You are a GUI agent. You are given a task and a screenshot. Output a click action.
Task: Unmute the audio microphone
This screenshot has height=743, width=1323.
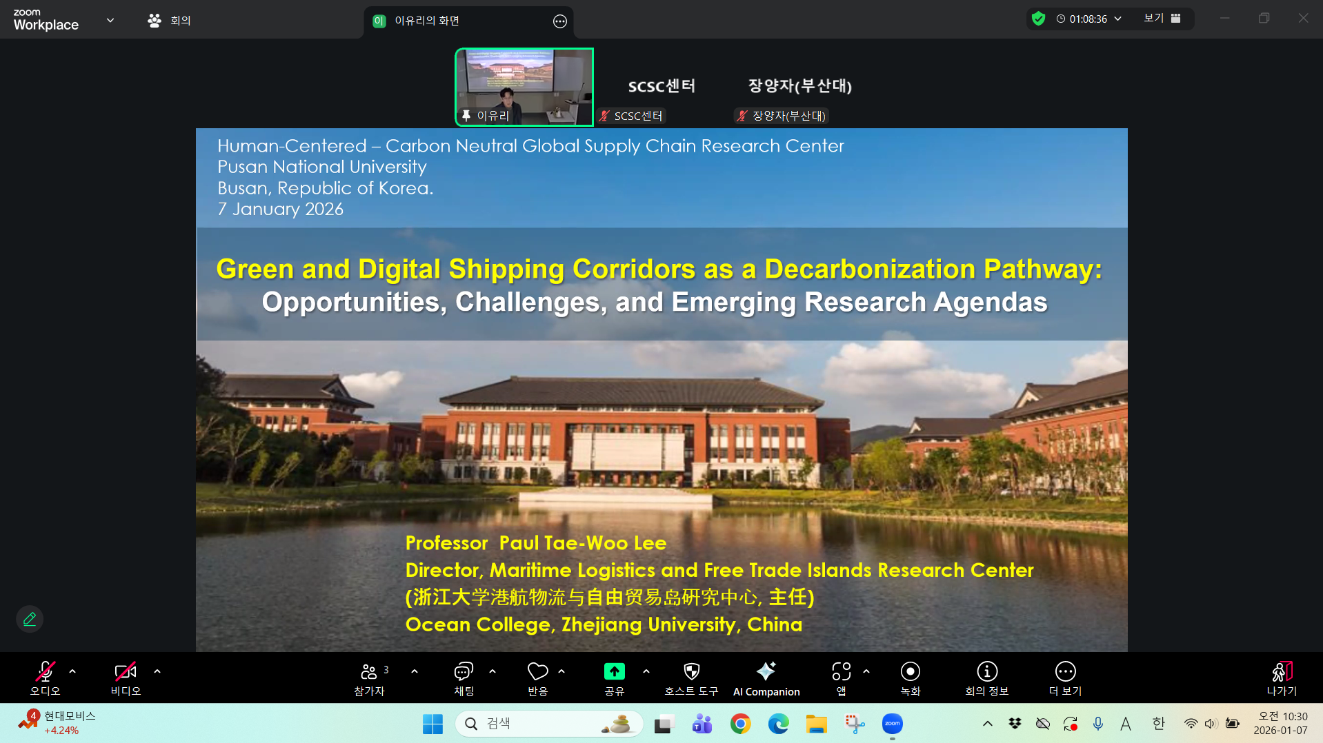pos(45,671)
